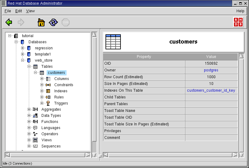Image resolution: width=249 pixels, height=168 pixels.
Task: Click the Rules icon in tree
Action: pos(48,97)
